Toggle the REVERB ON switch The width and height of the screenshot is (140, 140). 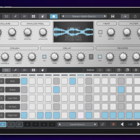(x=100, y=57)
